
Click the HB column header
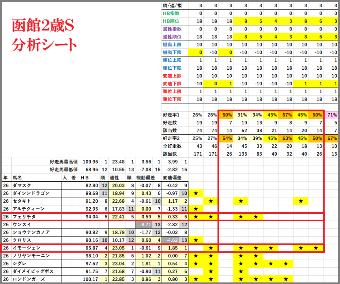point(85,177)
